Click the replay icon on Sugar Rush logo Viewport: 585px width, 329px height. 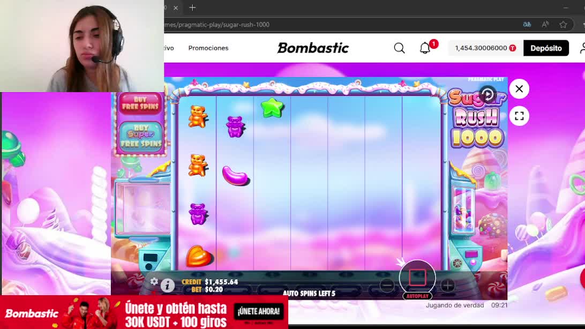[487, 94]
